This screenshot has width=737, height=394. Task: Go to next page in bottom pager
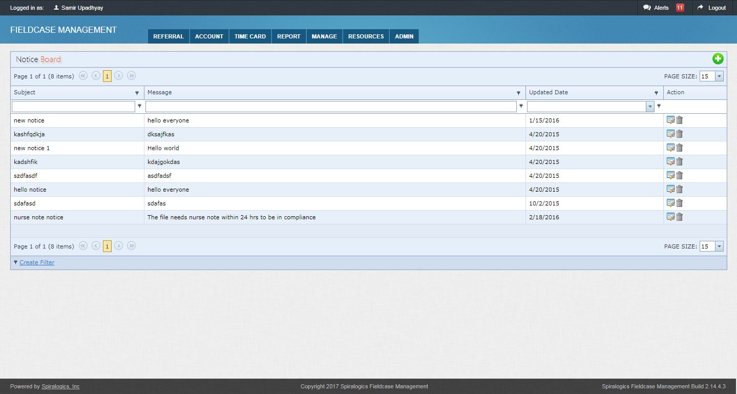click(119, 246)
